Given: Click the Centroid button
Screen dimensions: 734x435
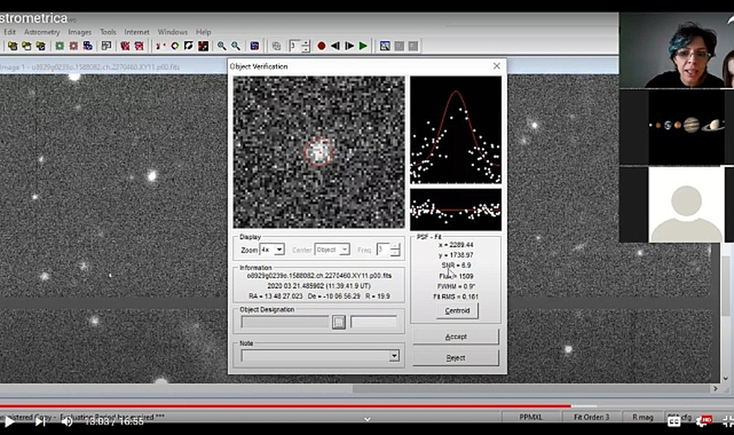Looking at the screenshot, I should 457,311.
